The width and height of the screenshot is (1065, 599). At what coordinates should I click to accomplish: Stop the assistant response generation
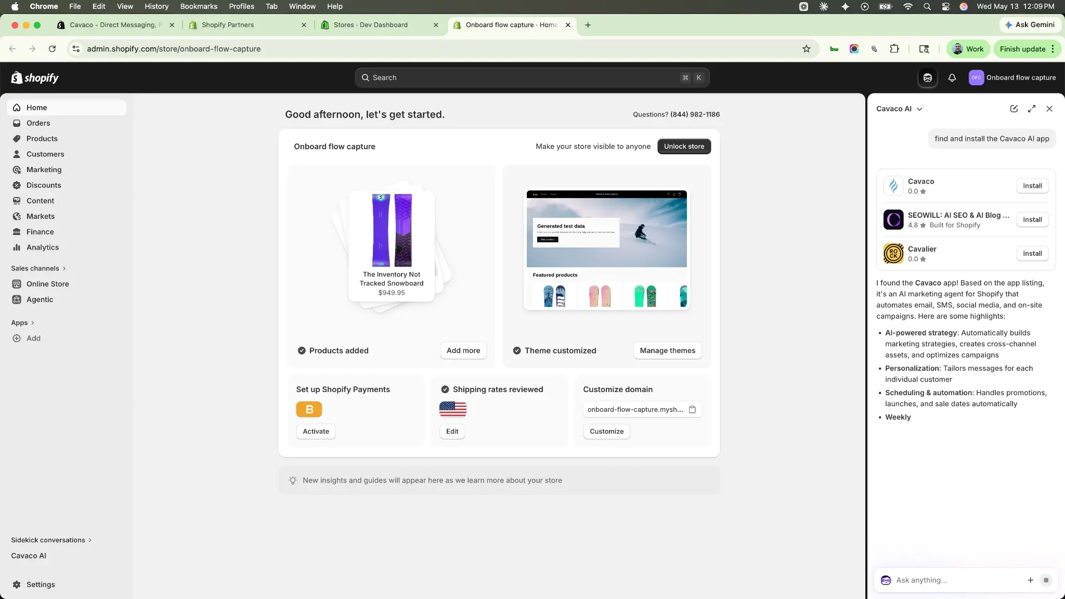1046,580
